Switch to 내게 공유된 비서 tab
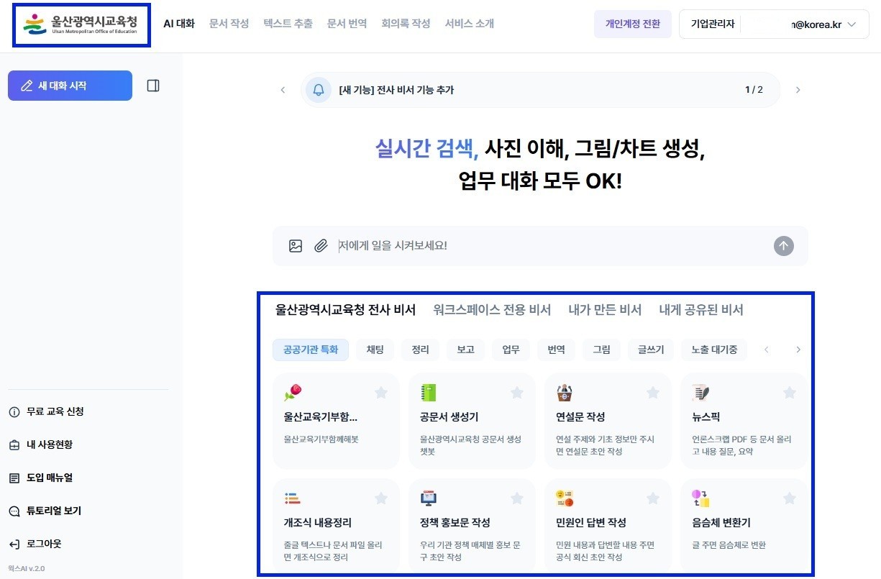Viewport: 881px width, 579px height. point(701,310)
